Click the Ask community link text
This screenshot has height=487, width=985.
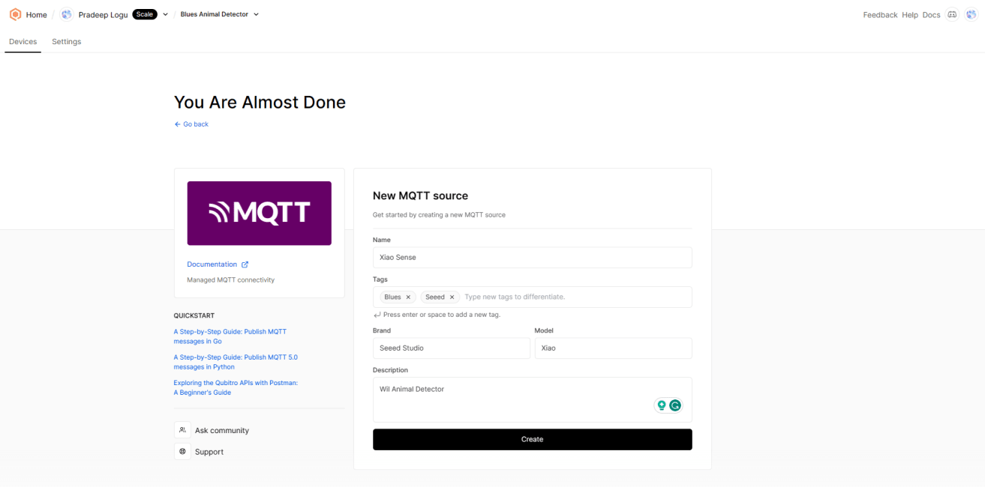tap(222, 431)
